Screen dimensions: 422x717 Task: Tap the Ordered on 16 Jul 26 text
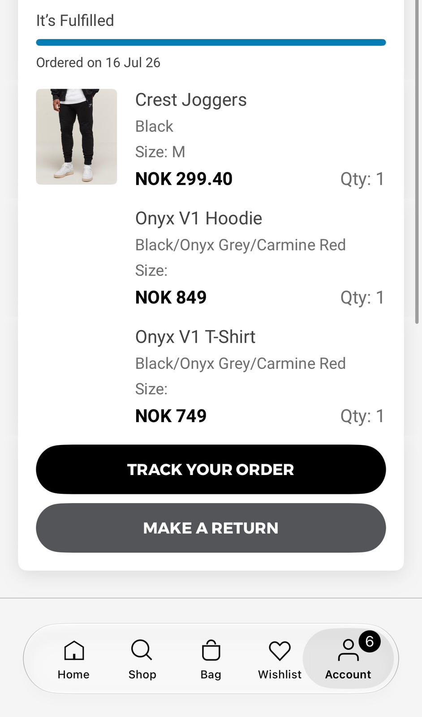(x=98, y=63)
